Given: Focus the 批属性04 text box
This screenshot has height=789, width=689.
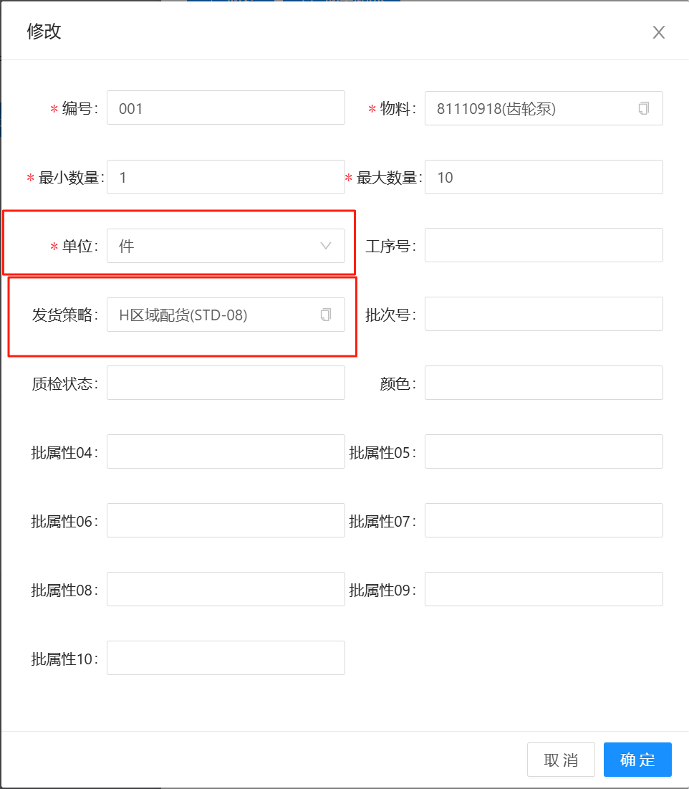Looking at the screenshot, I should pos(226,452).
